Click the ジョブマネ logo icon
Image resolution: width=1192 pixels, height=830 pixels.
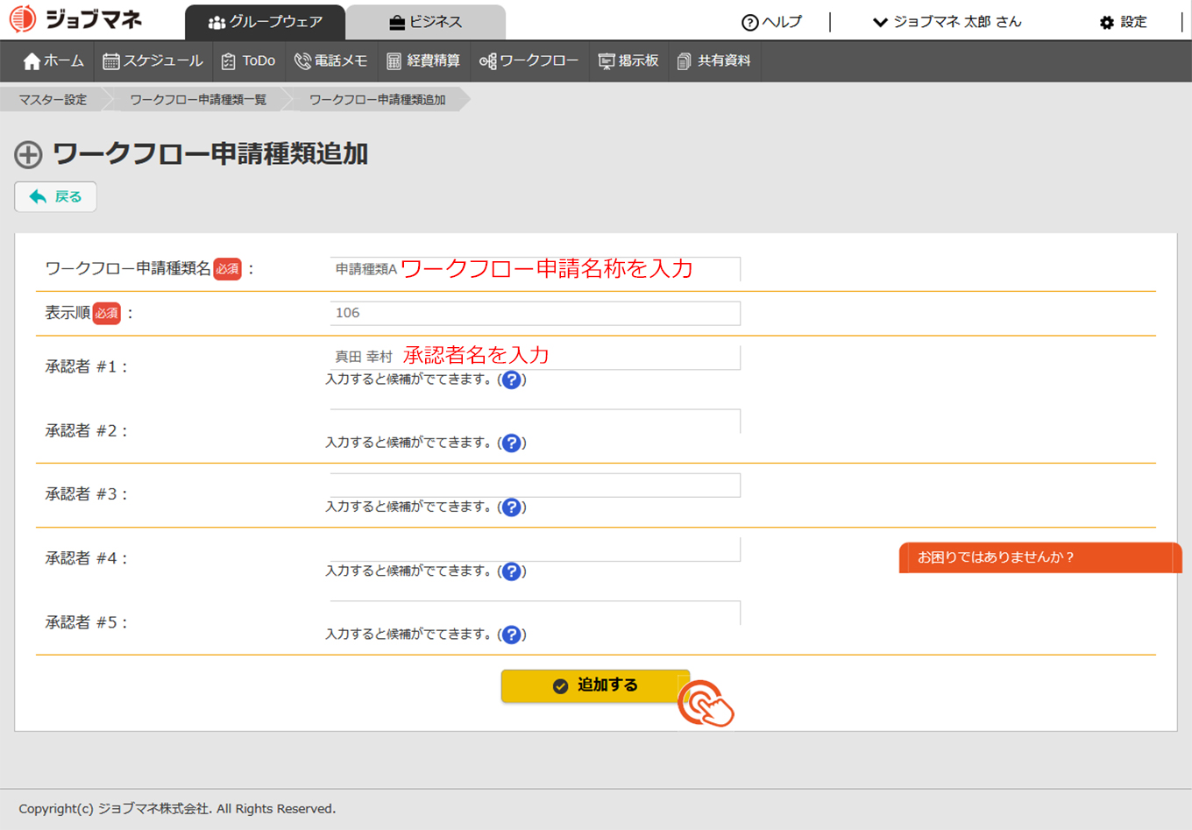[23, 19]
